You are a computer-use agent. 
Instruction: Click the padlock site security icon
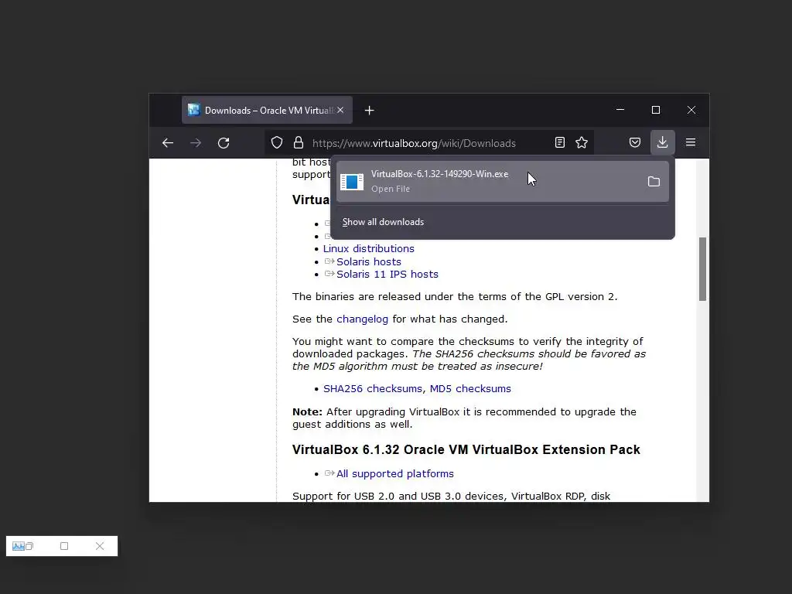tap(299, 142)
